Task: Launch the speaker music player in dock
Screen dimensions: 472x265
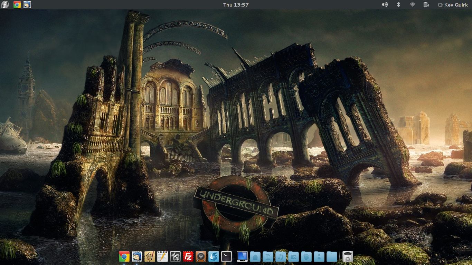Action: coord(201,256)
